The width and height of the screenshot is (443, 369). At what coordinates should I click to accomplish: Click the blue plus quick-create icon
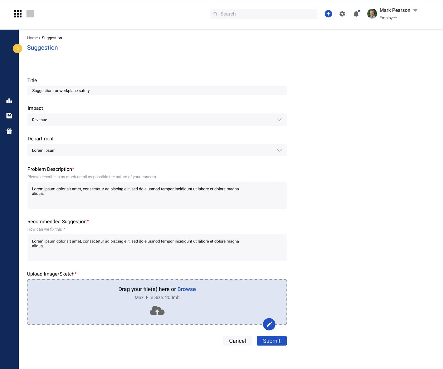(328, 14)
